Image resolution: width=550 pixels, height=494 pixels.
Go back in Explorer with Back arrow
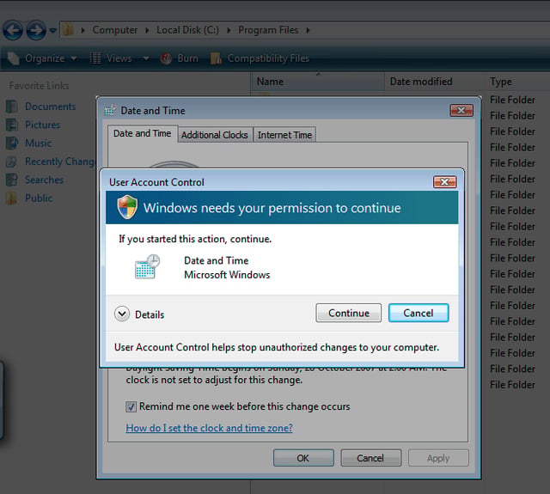tap(13, 30)
